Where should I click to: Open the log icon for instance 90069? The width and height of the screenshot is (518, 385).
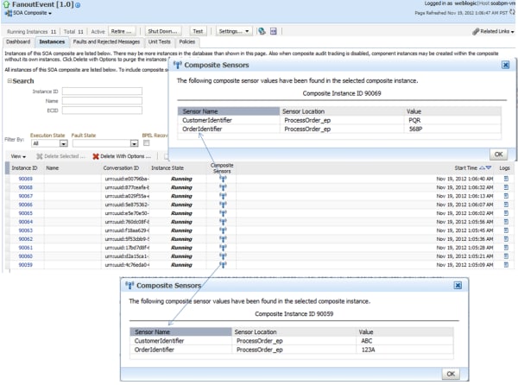pos(506,179)
